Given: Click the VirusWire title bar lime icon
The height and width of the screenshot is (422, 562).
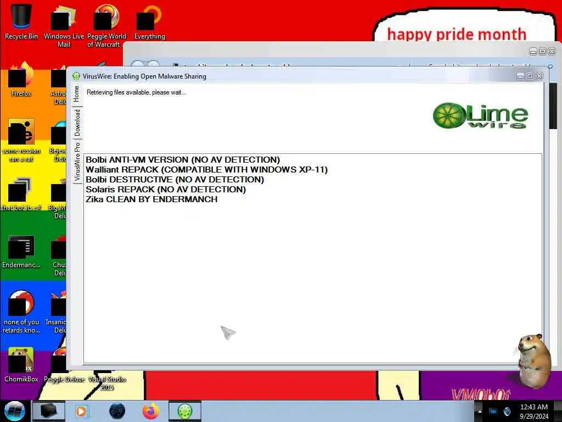Looking at the screenshot, I should (76, 76).
